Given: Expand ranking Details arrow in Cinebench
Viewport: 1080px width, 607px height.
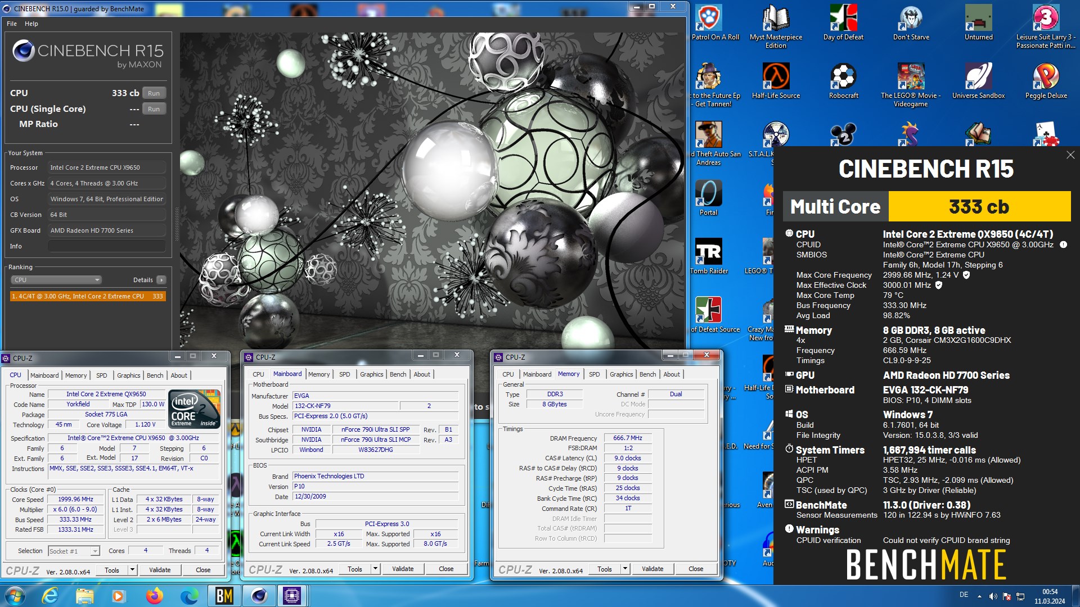Looking at the screenshot, I should (161, 280).
